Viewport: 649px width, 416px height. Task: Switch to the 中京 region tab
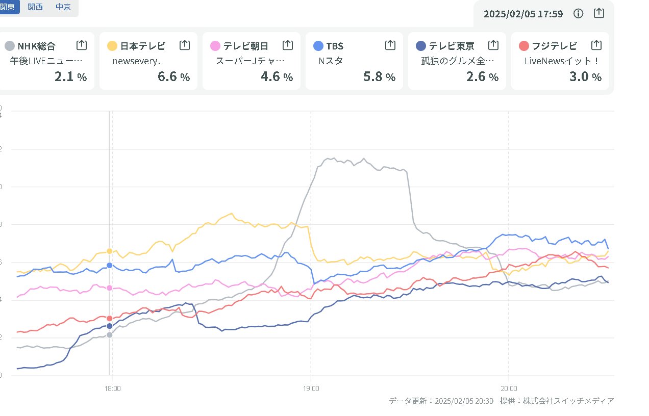63,7
